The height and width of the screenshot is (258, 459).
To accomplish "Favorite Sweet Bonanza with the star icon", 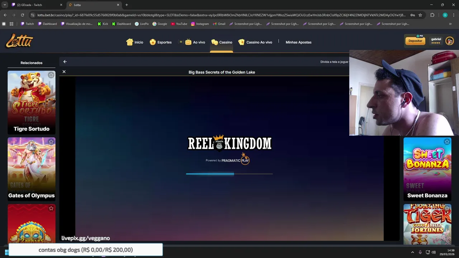I will point(447,142).
